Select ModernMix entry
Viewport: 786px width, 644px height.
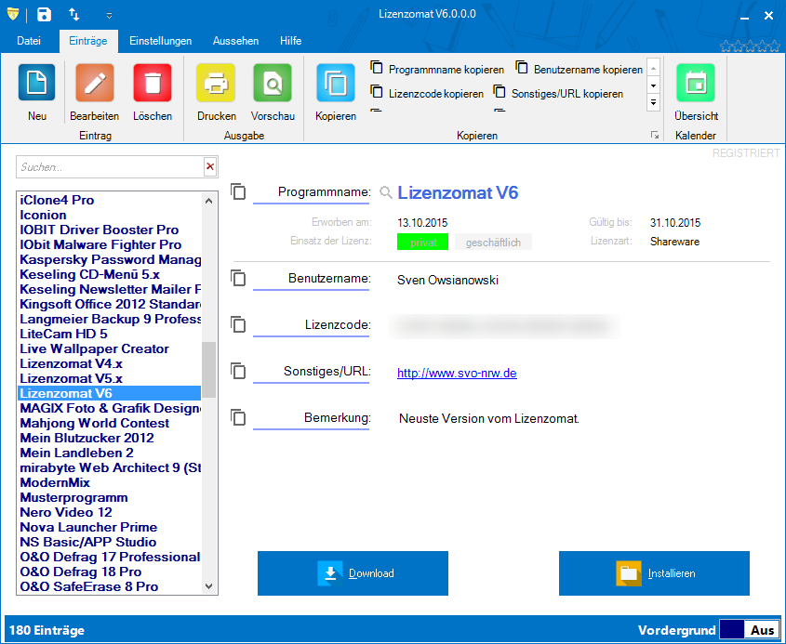click(x=55, y=482)
